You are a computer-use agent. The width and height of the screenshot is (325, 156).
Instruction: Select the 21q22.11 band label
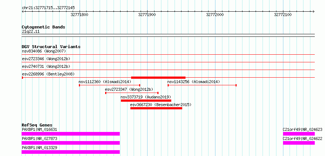(31, 32)
